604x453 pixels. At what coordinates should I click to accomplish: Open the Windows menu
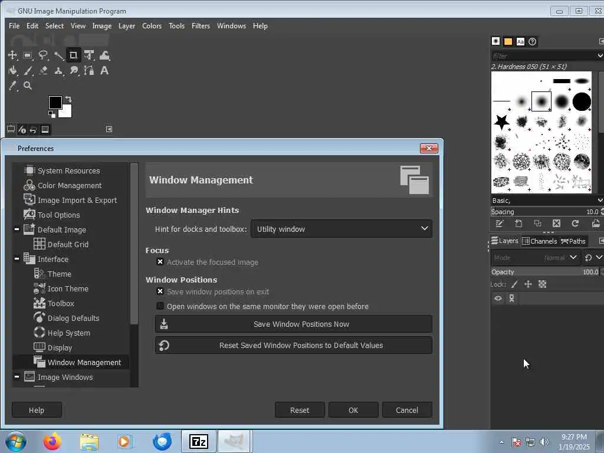pyautogui.click(x=231, y=26)
